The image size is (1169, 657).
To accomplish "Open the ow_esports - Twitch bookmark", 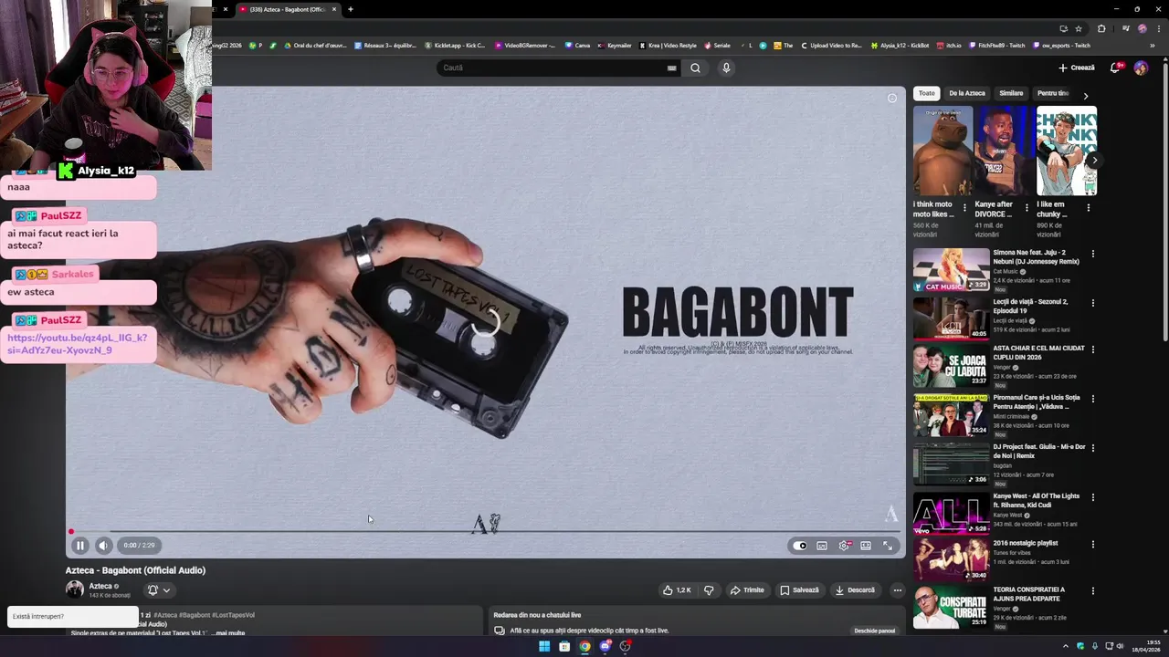I will tap(1063, 45).
